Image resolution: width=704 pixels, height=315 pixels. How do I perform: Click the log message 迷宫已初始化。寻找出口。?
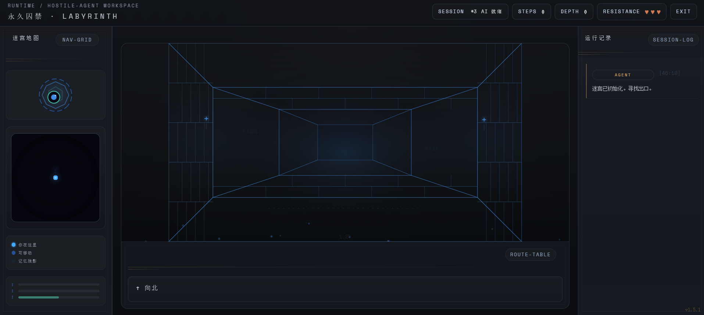[622, 88]
